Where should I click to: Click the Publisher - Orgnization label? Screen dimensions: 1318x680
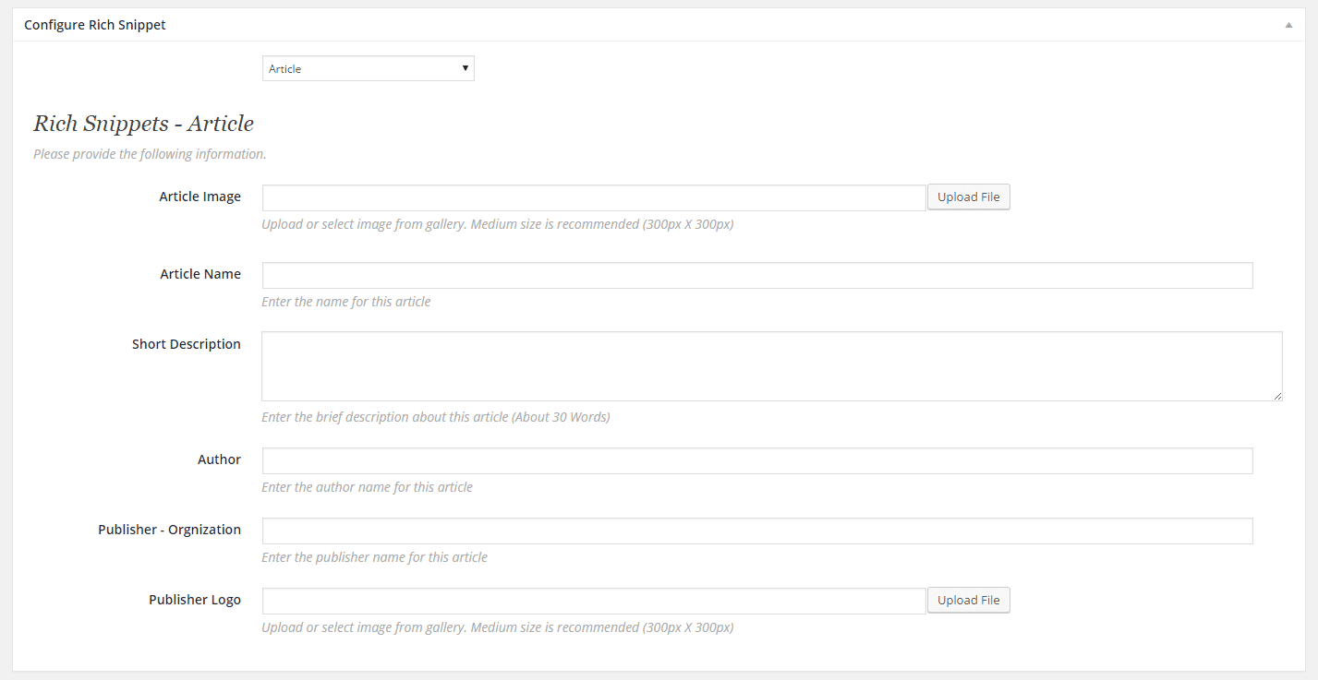pyautogui.click(x=170, y=530)
